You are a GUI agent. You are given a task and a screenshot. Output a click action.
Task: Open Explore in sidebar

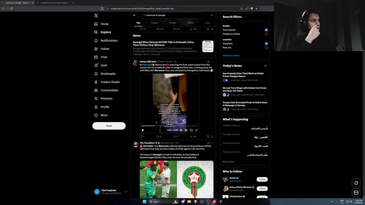pos(103,32)
